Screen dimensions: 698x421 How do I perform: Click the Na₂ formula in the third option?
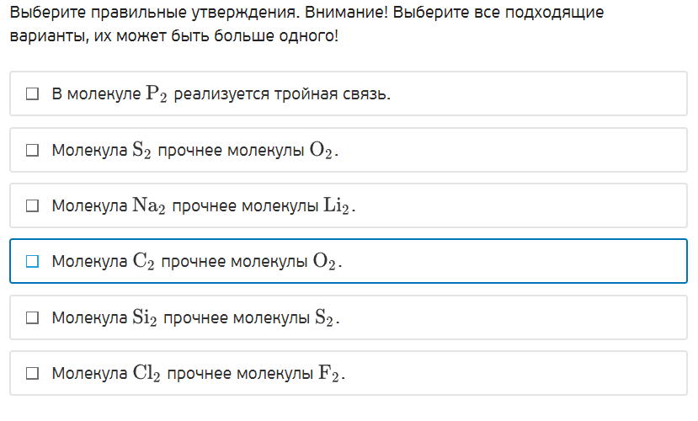(150, 206)
